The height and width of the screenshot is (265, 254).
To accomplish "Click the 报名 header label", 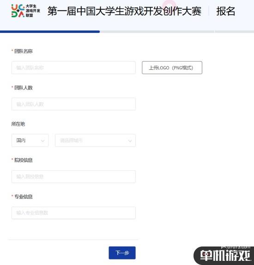I will pyautogui.click(x=226, y=11).
